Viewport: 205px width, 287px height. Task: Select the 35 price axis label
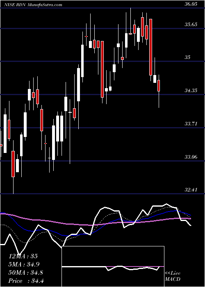tap(187, 57)
